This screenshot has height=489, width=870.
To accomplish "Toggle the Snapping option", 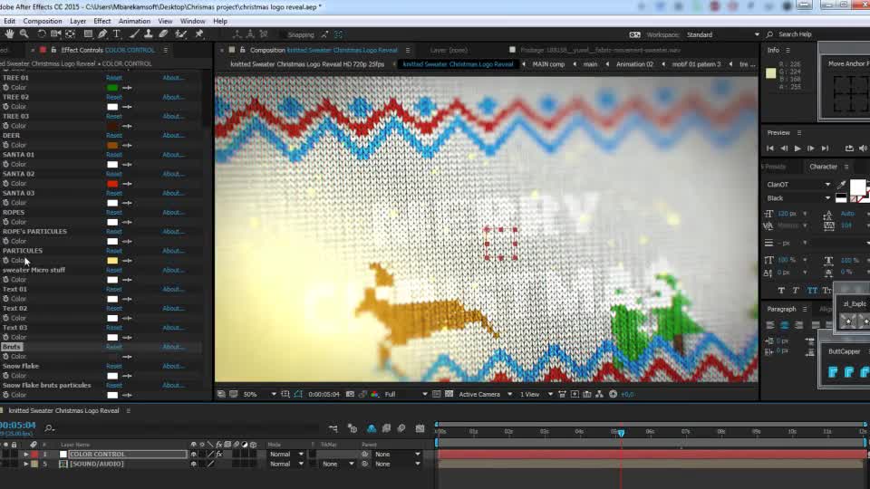I will [301, 34].
